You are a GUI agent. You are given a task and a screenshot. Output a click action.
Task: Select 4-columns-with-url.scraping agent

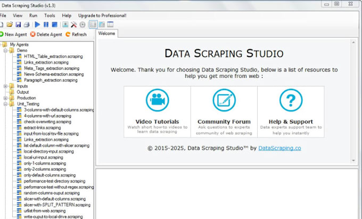click(x=47, y=116)
